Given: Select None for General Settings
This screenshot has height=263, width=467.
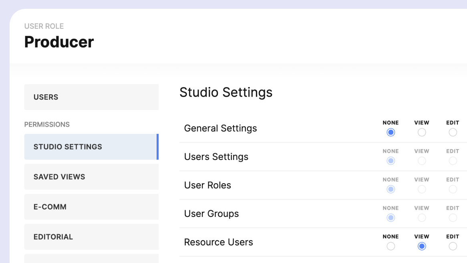Looking at the screenshot, I should coord(391,132).
